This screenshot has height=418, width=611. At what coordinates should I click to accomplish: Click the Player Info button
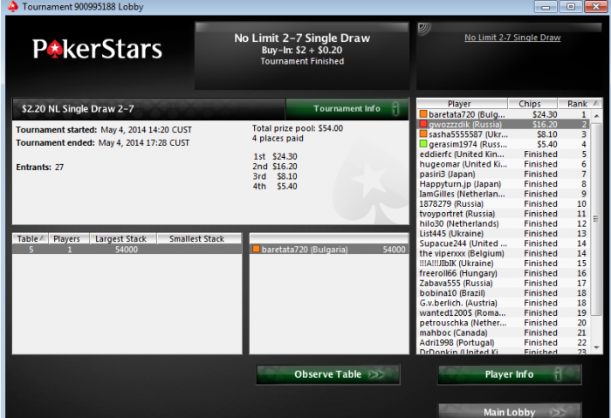click(510, 374)
